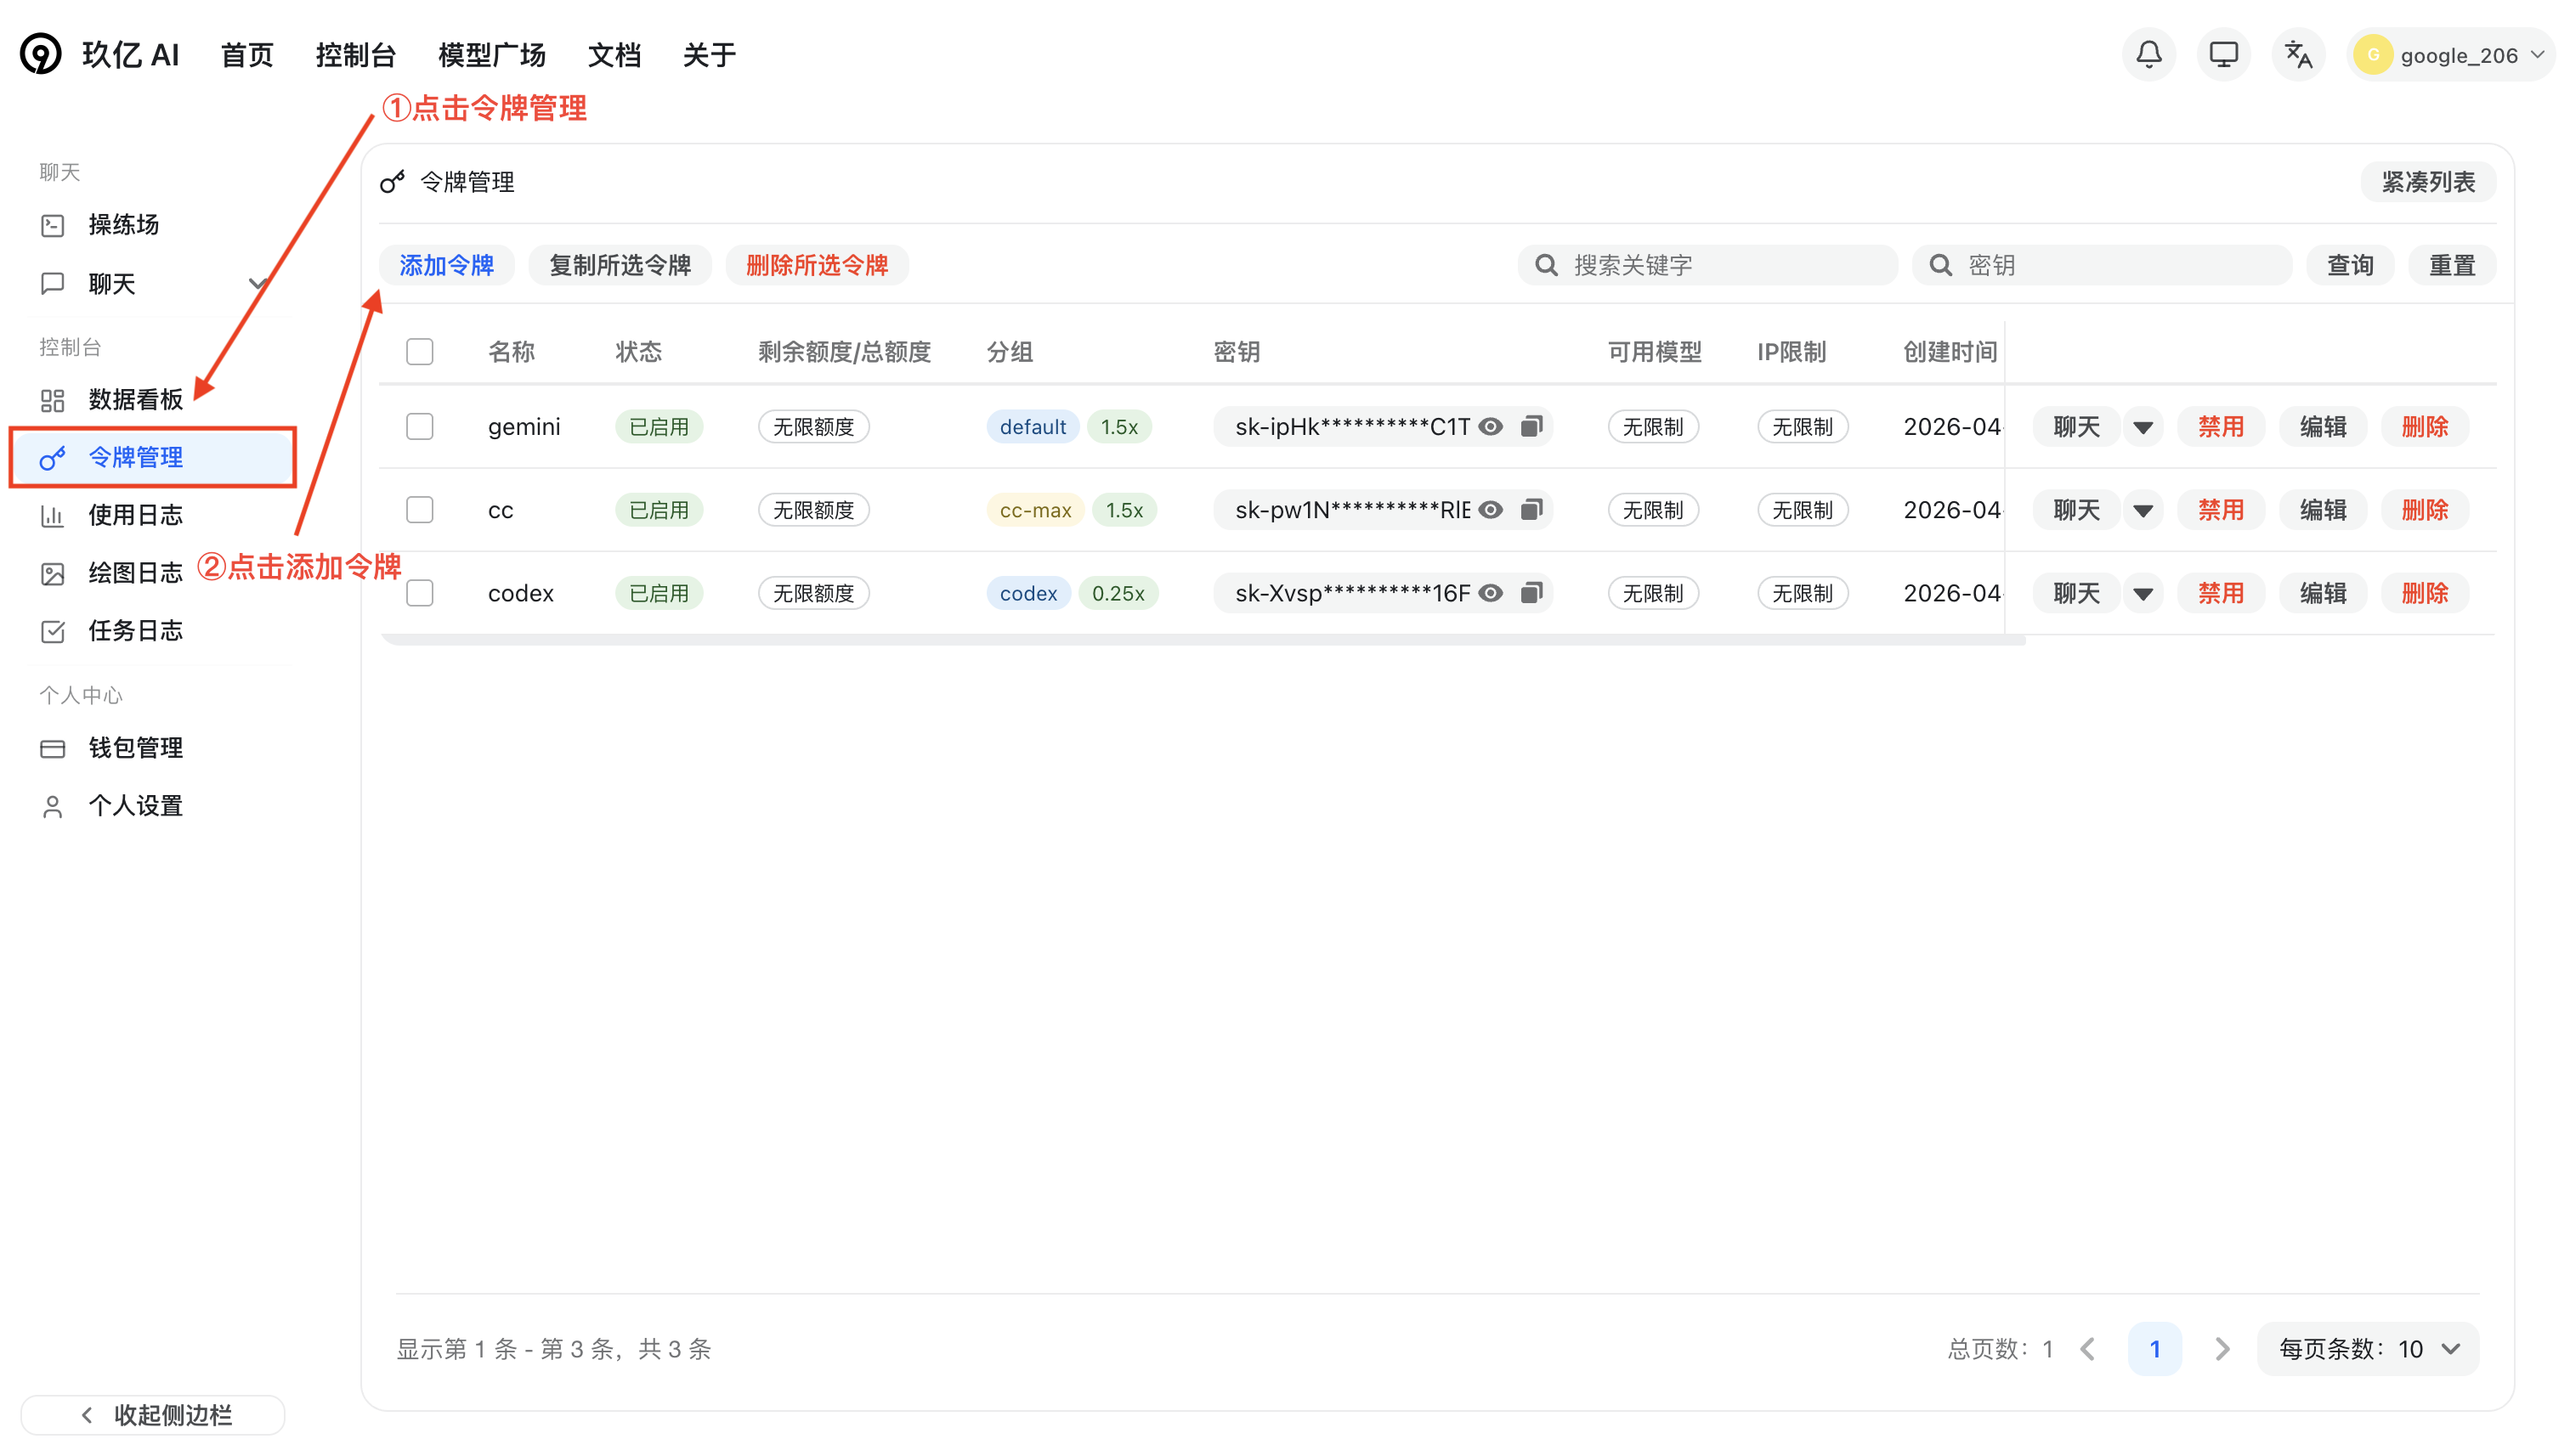Disable the gemini token with 禁用
This screenshot has width=2570, height=1456.
(2221, 427)
